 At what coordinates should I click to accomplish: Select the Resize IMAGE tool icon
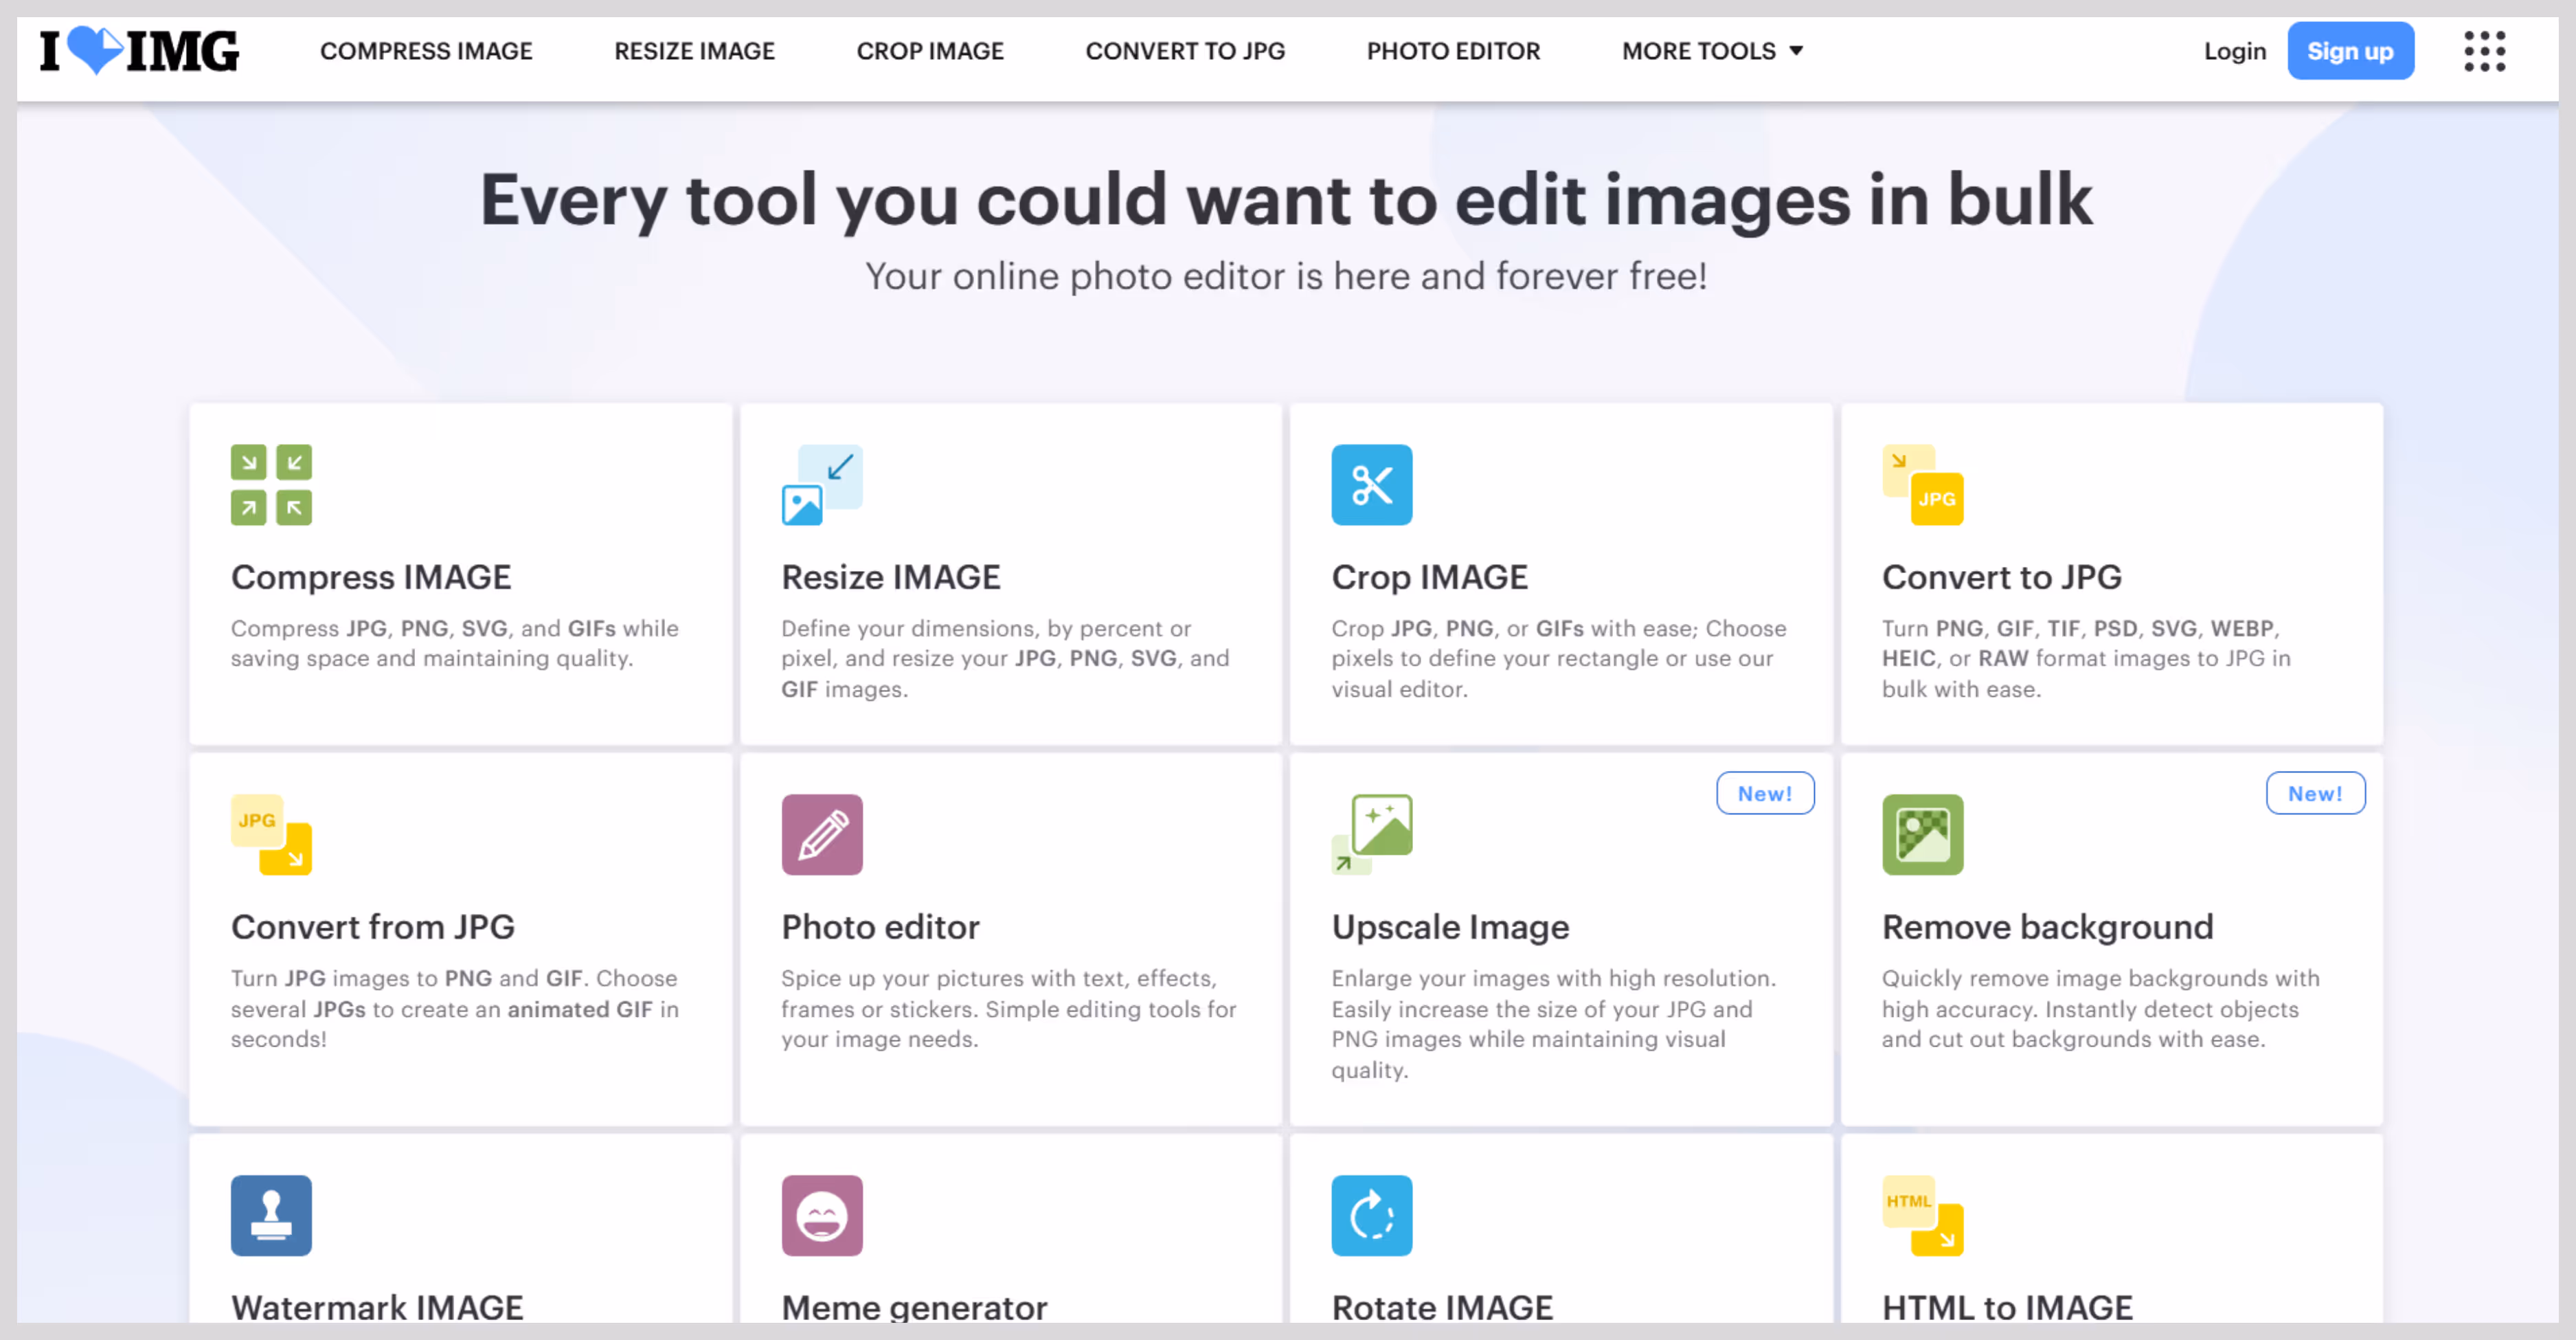822,485
